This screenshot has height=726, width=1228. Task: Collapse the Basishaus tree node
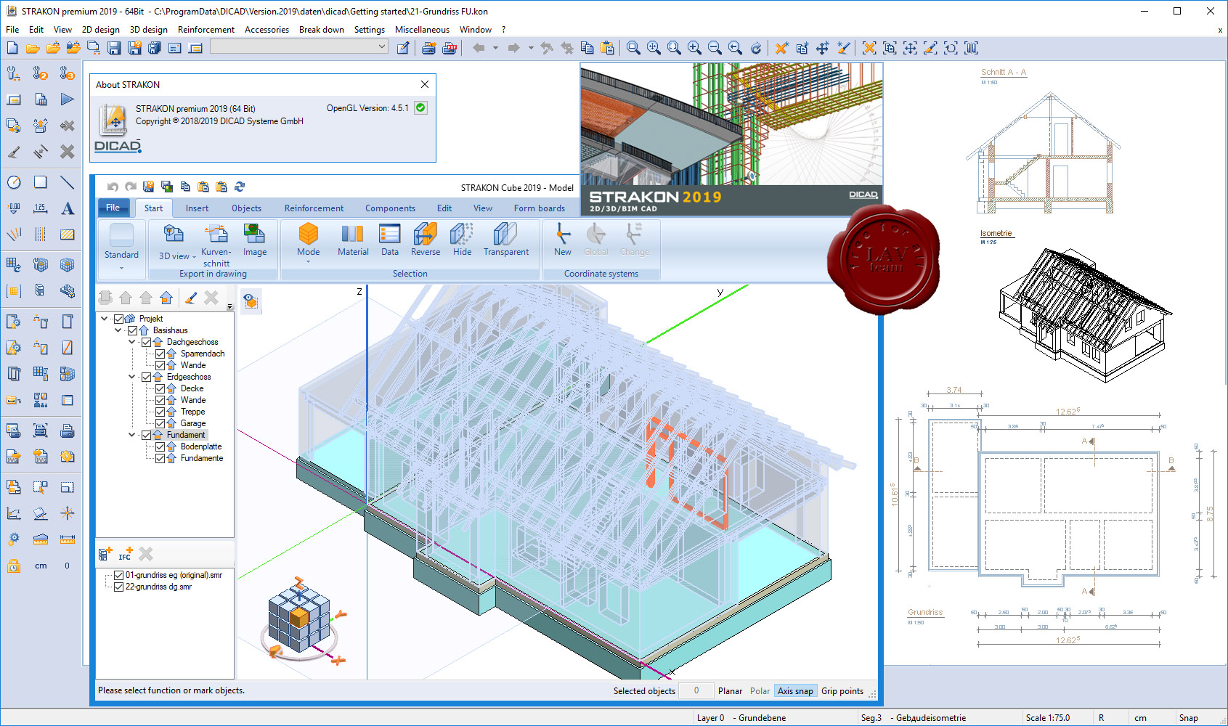pos(118,330)
